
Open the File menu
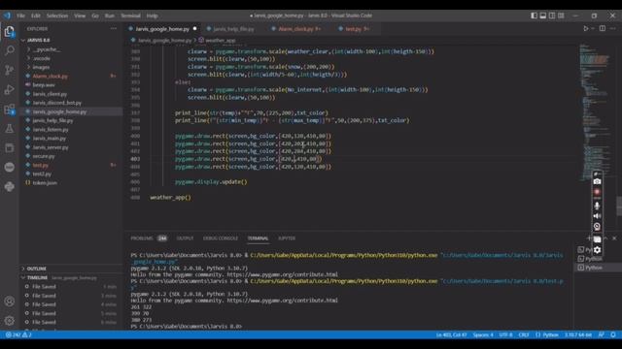(x=20, y=16)
